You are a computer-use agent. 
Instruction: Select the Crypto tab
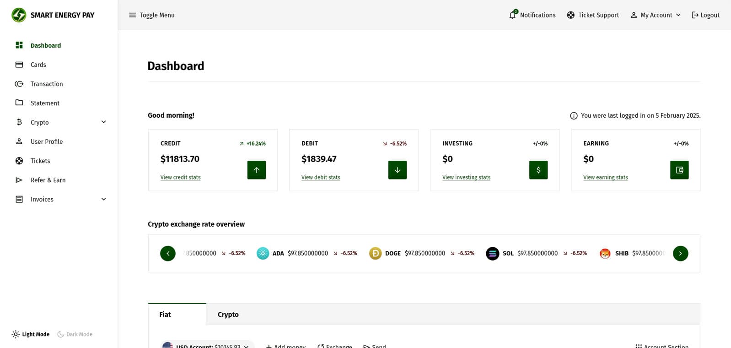(x=228, y=314)
